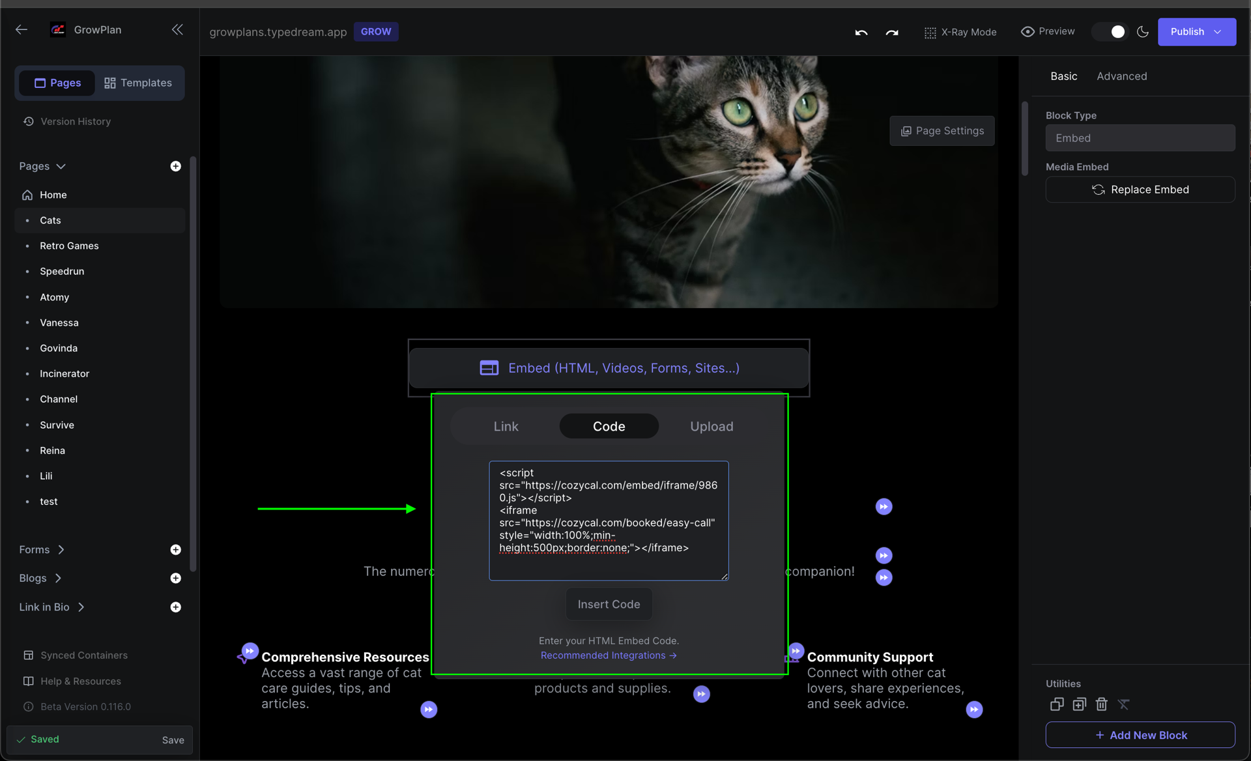Image resolution: width=1251 pixels, height=761 pixels.
Task: Toggle the light/dark mode switch
Action: click(x=1112, y=31)
